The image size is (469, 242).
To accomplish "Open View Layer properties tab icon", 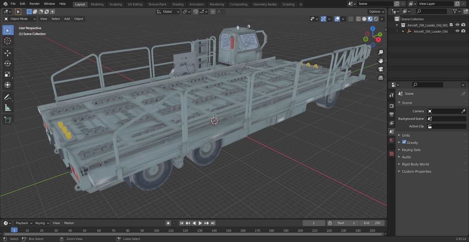I will click(x=391, y=123).
